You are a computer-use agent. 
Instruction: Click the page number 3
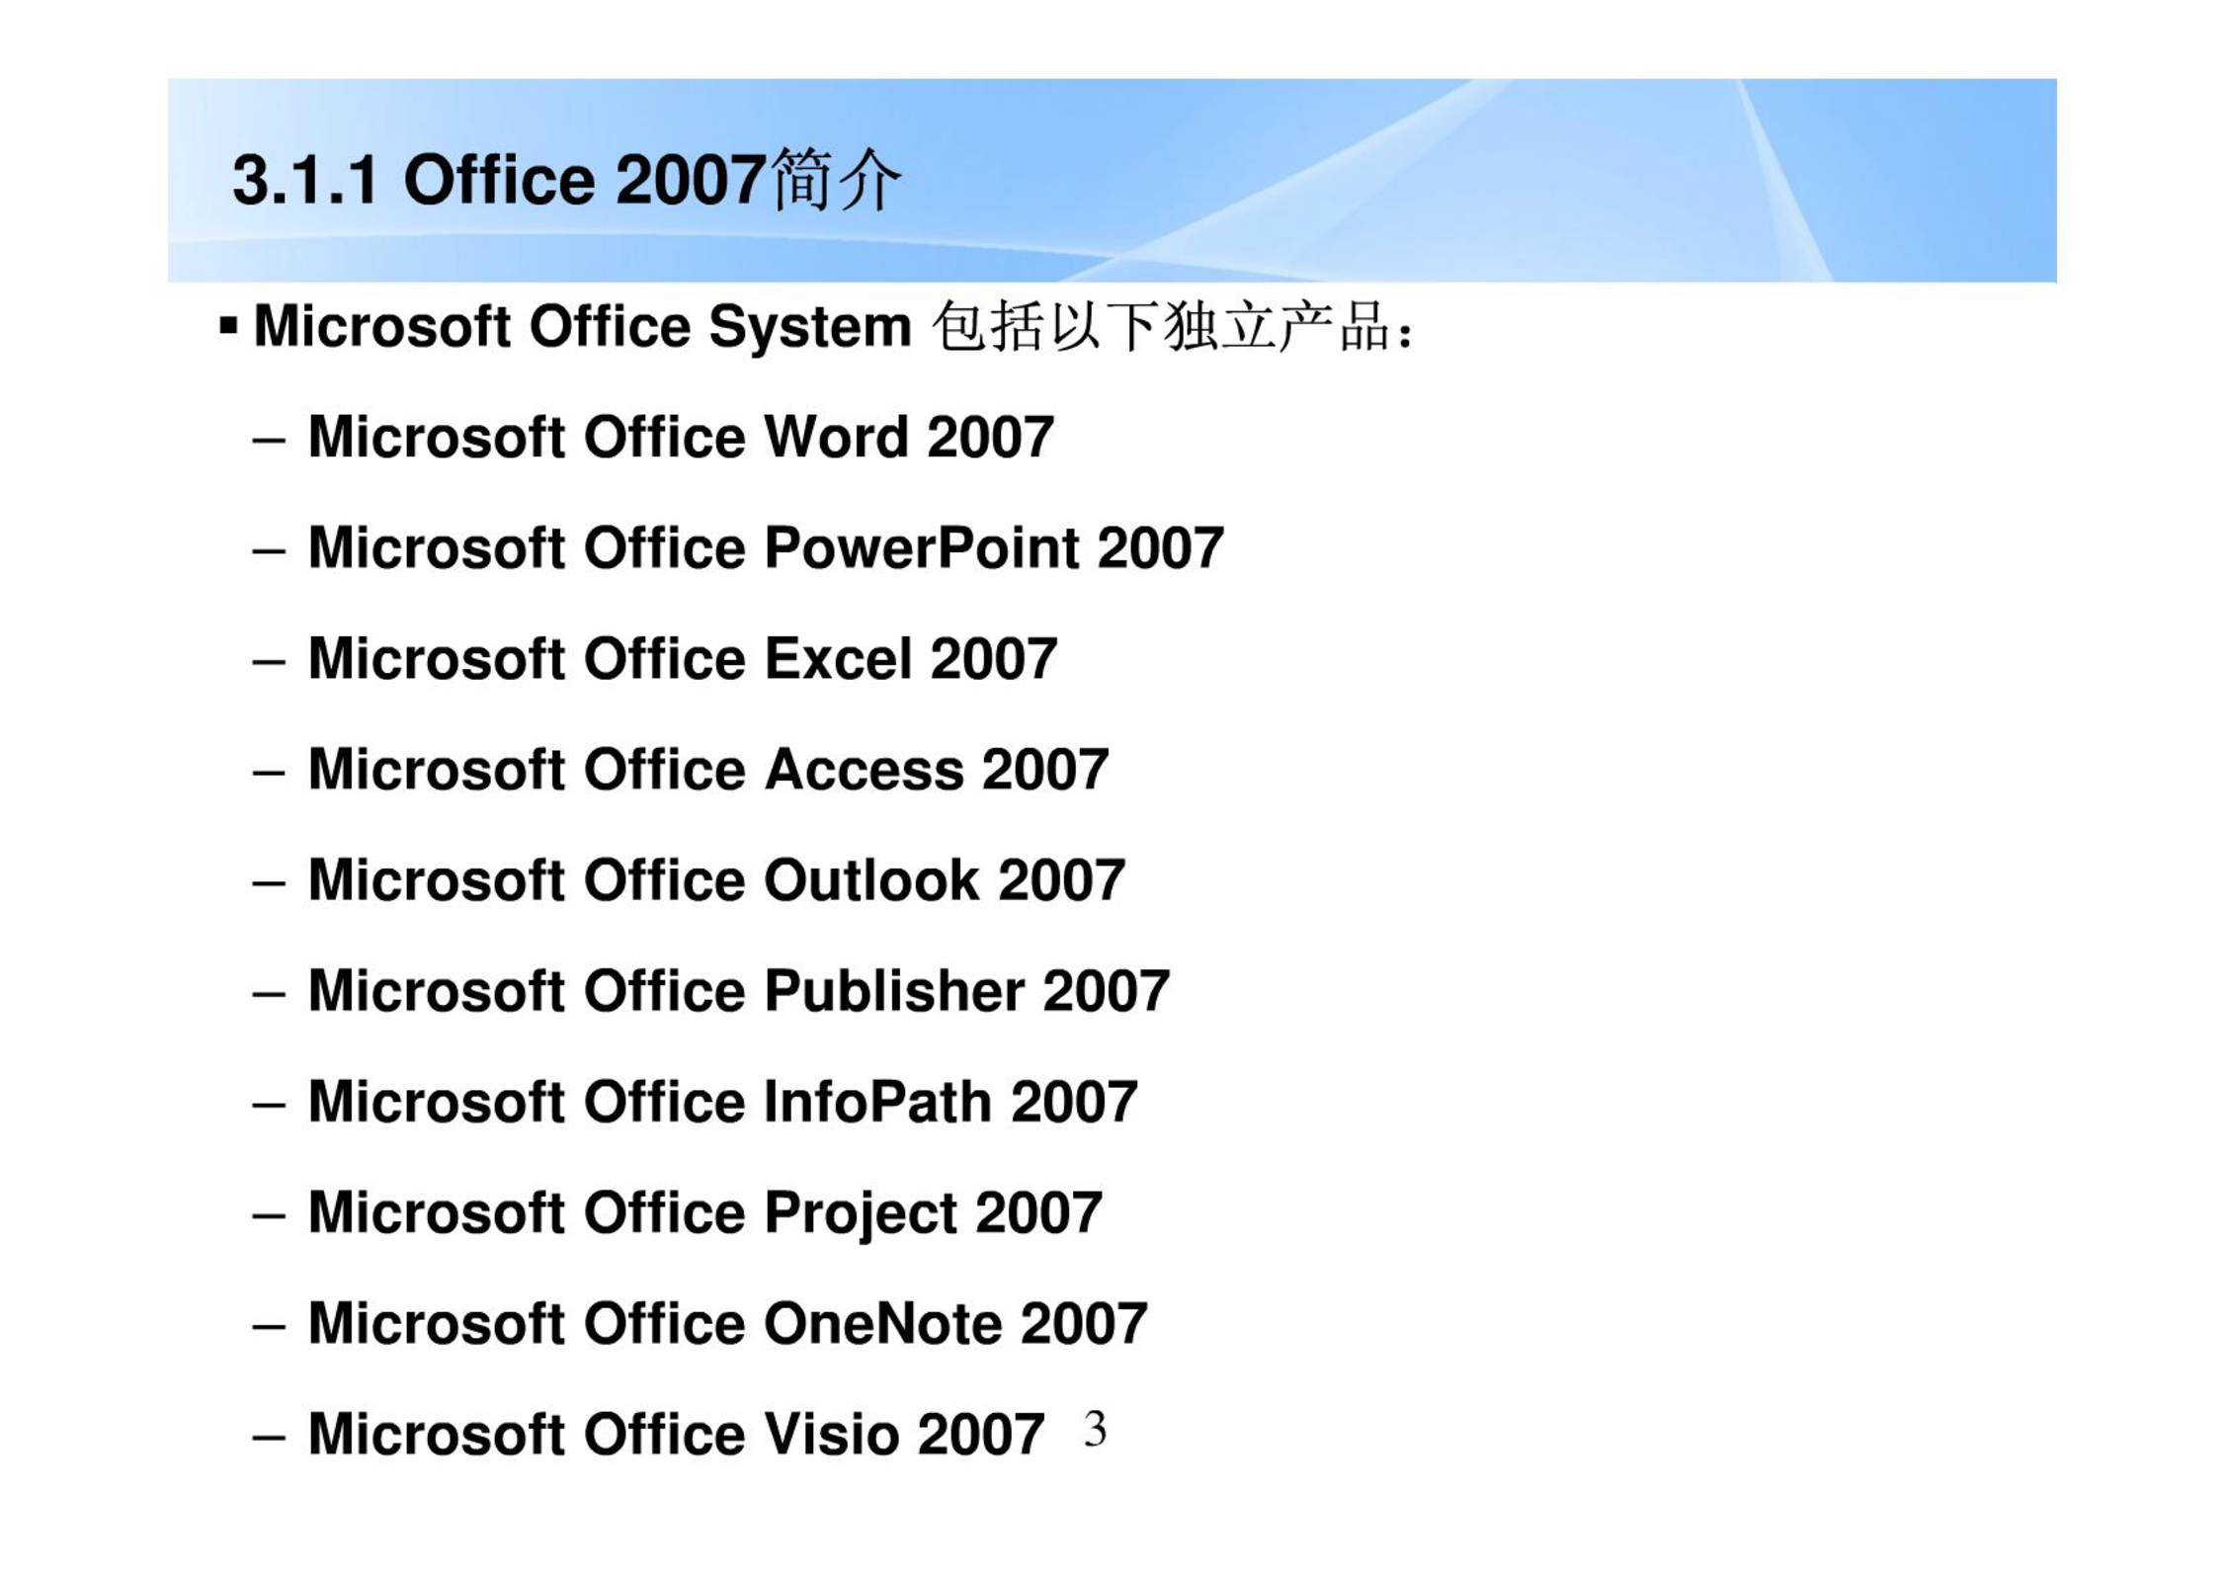[x=1095, y=1429]
